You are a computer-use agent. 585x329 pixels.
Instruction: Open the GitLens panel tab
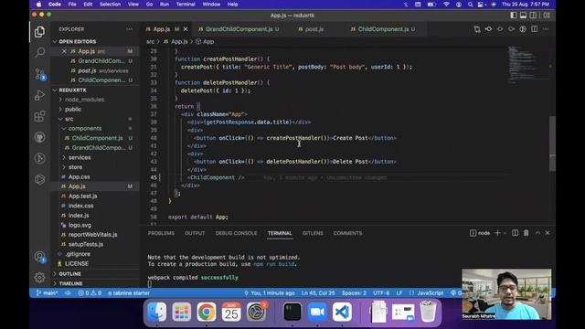click(x=313, y=233)
